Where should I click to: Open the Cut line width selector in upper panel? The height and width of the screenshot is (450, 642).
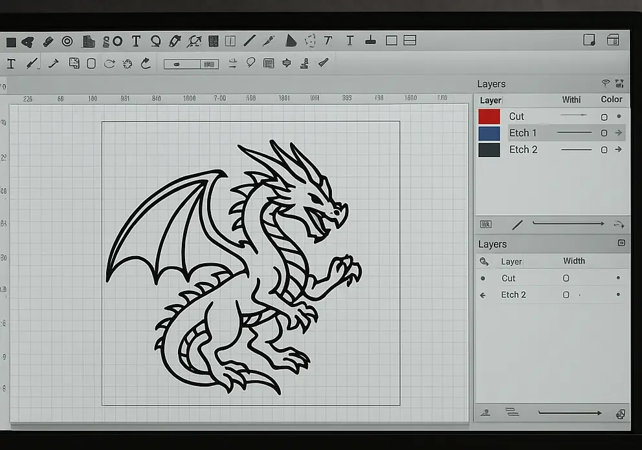(573, 115)
